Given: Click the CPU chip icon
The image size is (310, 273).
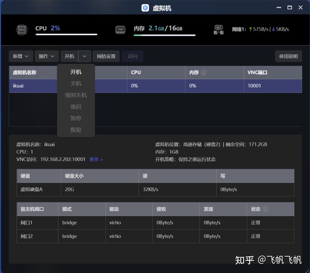Looking at the screenshot, I should coord(22,30).
